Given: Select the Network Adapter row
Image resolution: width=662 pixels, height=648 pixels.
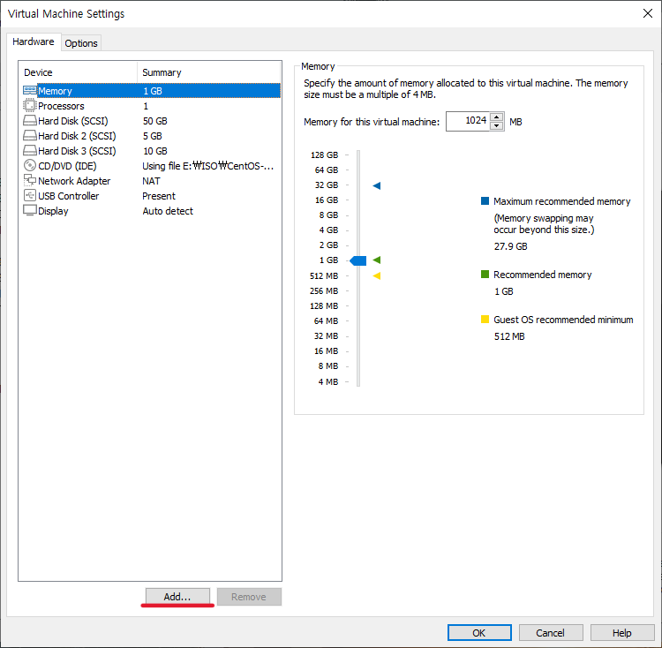Looking at the screenshot, I should [151, 181].
